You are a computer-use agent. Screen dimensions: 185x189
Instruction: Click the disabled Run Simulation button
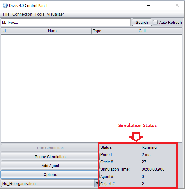[50, 148]
